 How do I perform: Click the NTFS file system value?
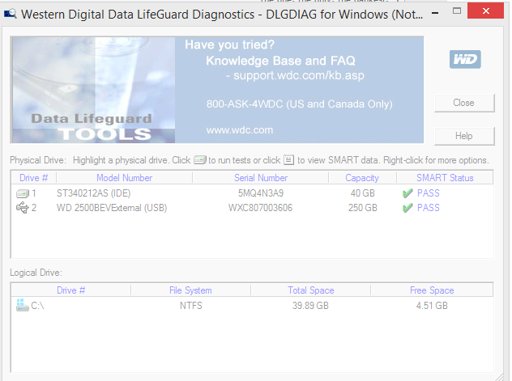tap(191, 306)
